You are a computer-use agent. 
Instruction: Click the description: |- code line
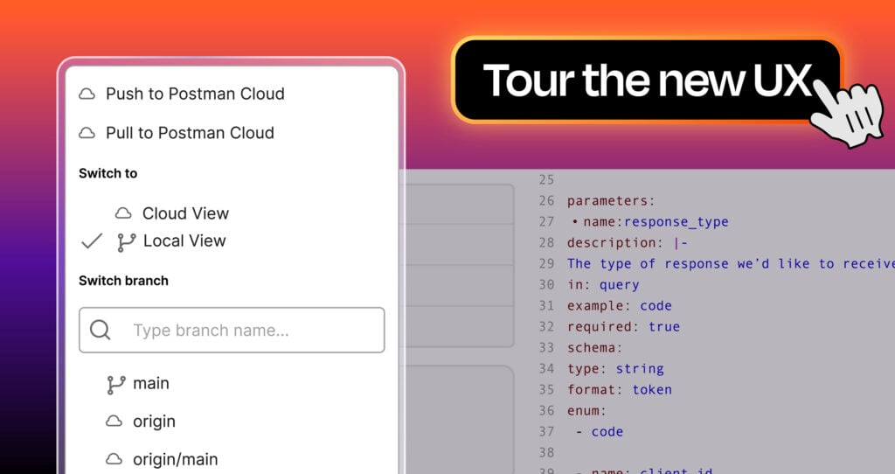[x=627, y=243]
